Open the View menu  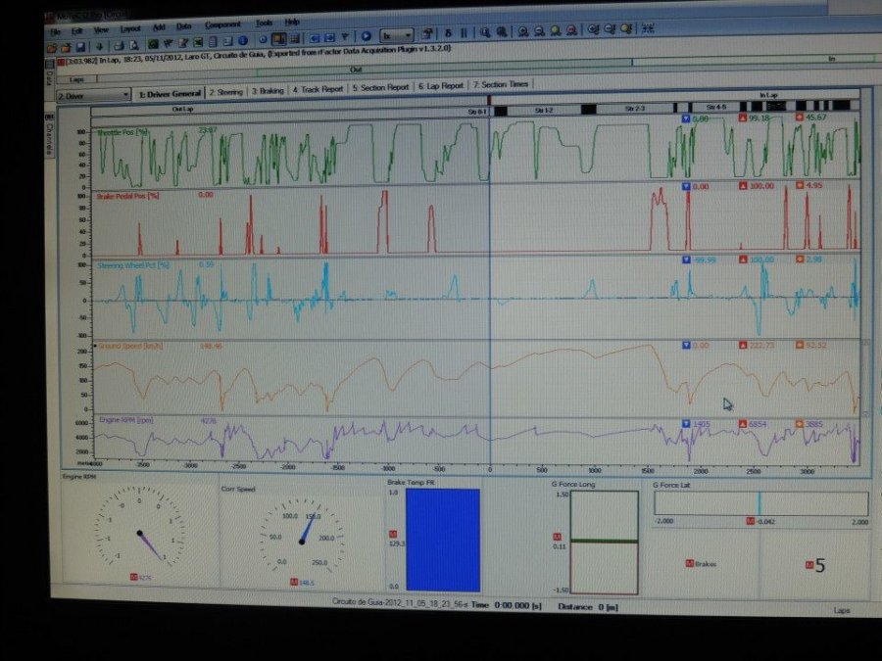[x=101, y=29]
